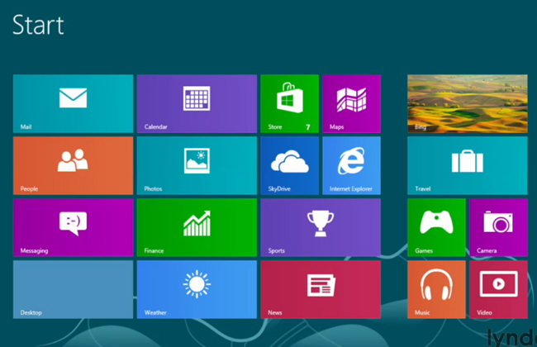Open the SkyDrive cloud tile
This screenshot has height=347, width=537.
[289, 165]
